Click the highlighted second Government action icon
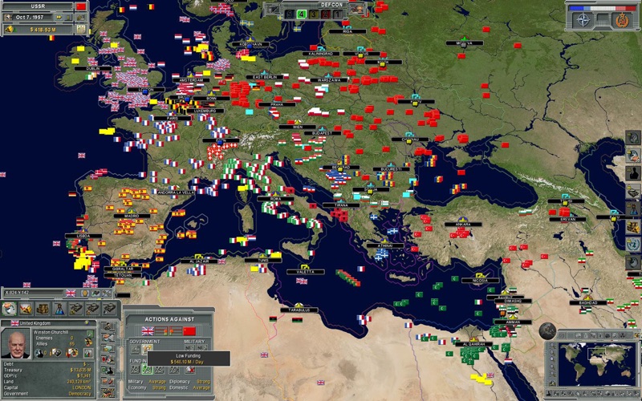 [x=147, y=350]
